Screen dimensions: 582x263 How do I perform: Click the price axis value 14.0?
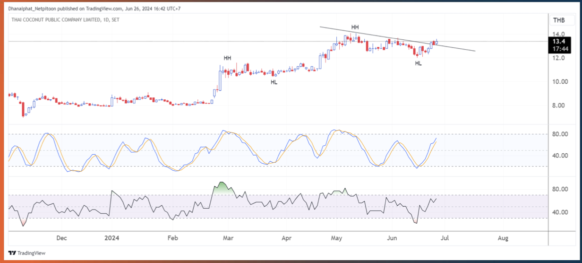tap(559, 35)
